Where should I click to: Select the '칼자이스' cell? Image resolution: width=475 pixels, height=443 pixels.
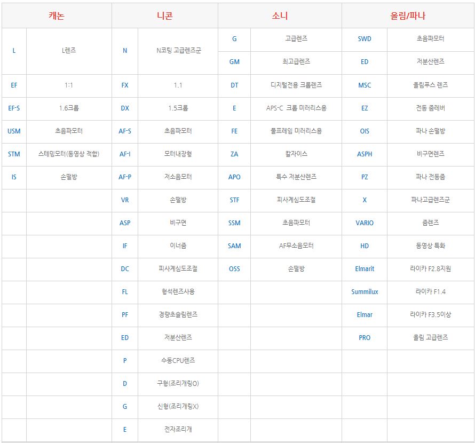296,154
